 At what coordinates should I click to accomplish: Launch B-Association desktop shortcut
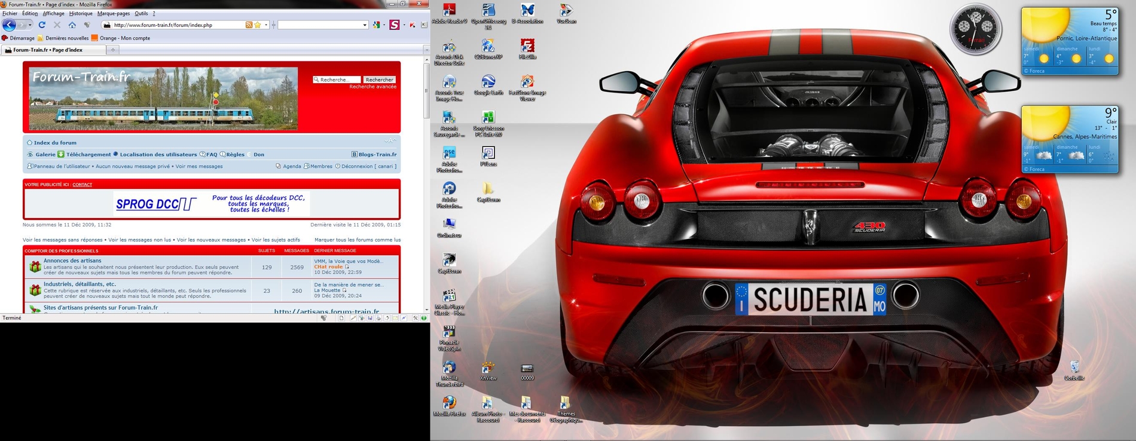point(527,14)
